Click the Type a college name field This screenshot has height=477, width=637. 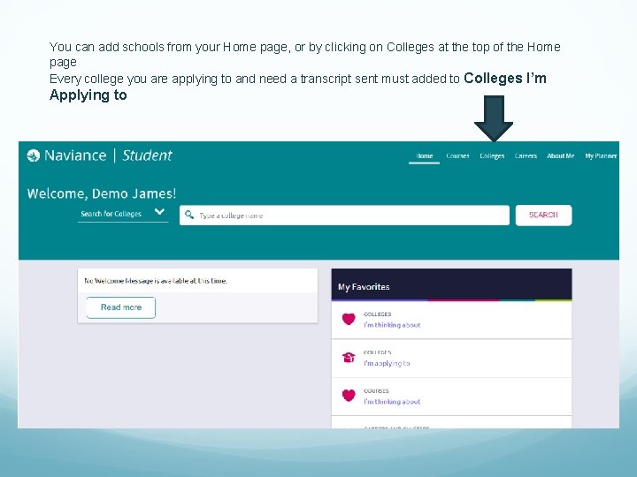click(344, 215)
